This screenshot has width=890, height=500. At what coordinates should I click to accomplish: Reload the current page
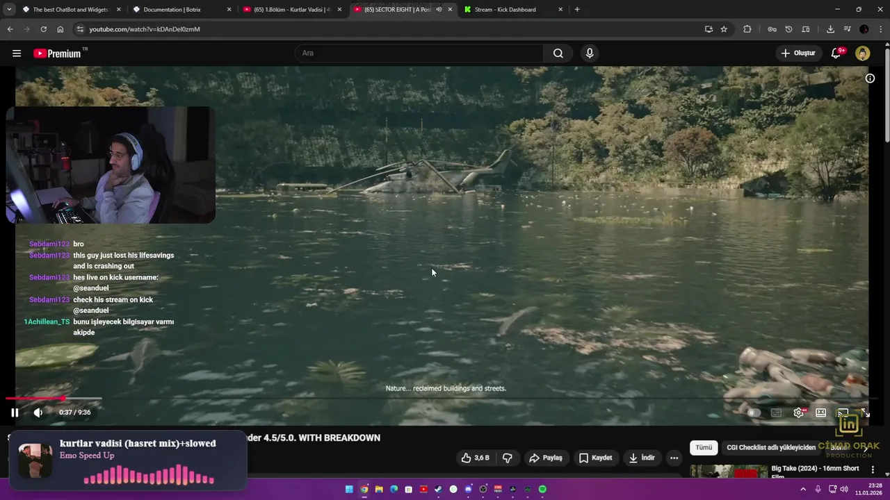coord(43,29)
